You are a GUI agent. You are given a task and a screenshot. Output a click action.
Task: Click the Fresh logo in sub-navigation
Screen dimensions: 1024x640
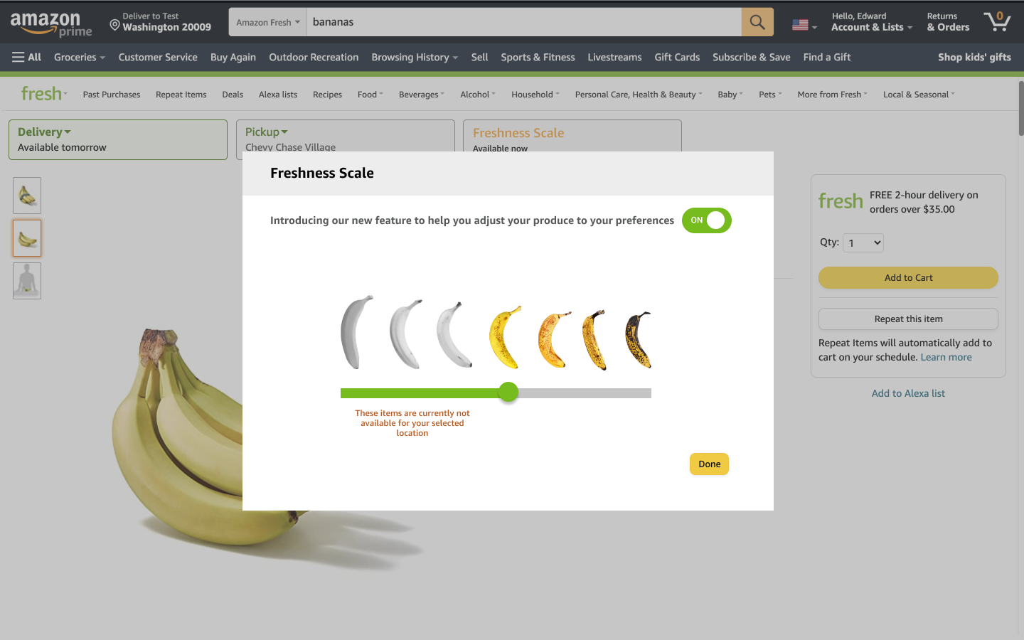[43, 93]
